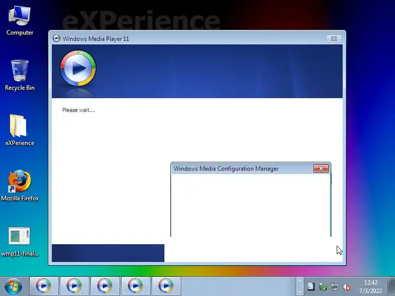Viewport: 395px width, 296px height.
Task: Select the wmp11-final installer file icon
Action: point(20,242)
